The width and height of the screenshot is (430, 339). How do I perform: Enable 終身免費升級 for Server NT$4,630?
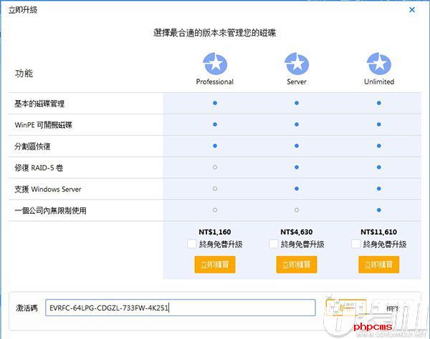point(274,244)
